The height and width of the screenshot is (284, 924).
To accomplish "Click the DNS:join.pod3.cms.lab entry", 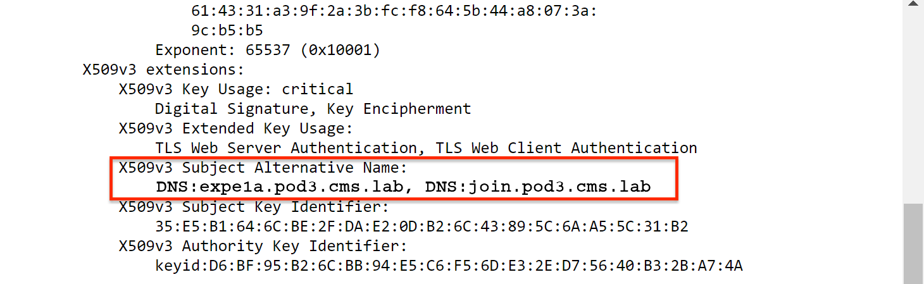I will point(538,188).
